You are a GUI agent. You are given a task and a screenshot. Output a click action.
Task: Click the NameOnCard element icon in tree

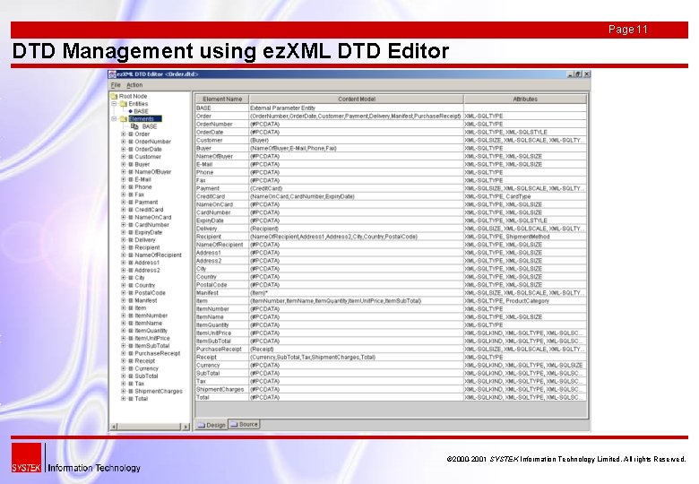click(x=131, y=218)
